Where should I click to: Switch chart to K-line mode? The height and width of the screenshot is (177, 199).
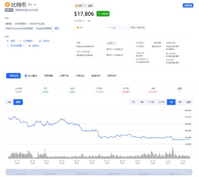pyautogui.click(x=9, y=102)
